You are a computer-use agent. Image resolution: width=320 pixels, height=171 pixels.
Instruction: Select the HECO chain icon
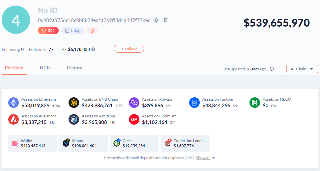point(255,102)
